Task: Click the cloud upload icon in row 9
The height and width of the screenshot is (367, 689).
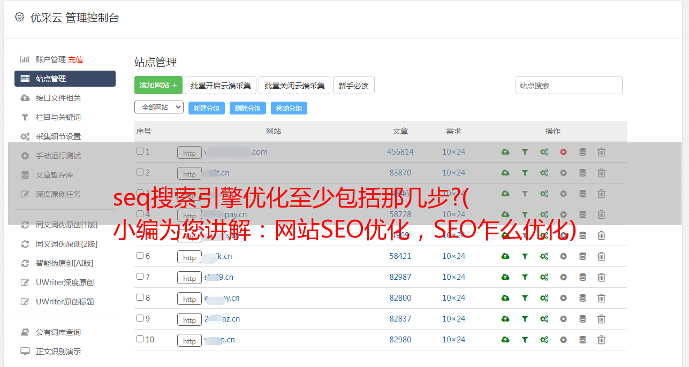Action: click(505, 319)
